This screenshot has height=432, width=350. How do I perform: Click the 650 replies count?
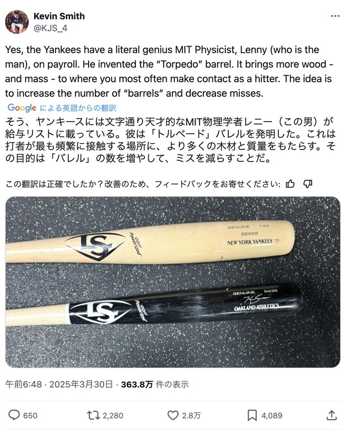pos(30,415)
